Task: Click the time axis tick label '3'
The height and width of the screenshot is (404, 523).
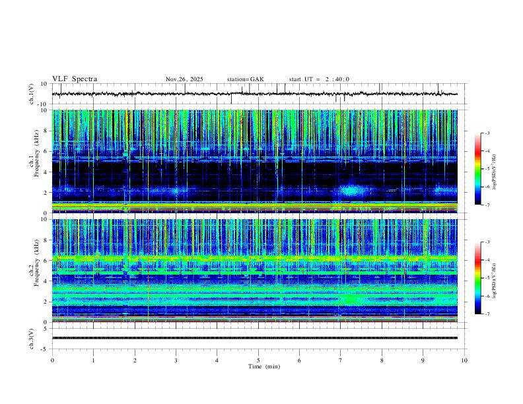Action: [176, 360]
